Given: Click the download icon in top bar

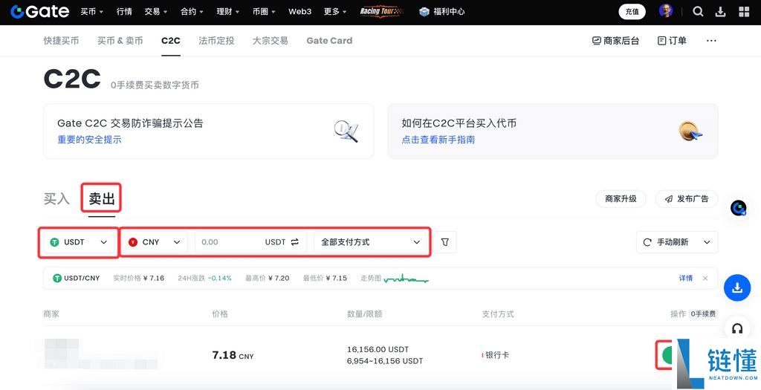Looking at the screenshot, I should click(x=721, y=12).
